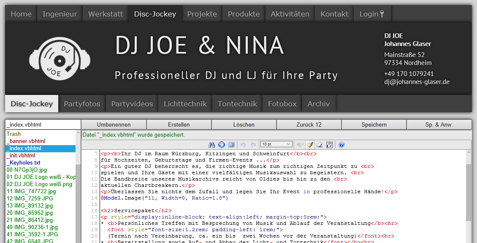
Task: Click the preview/document icon next to Go
Action: [231, 144]
